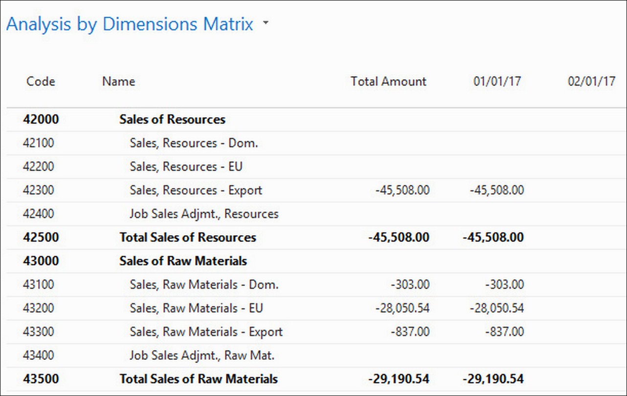Image resolution: width=627 pixels, height=396 pixels.
Task: Select code 43500 cell
Action: coord(41,378)
